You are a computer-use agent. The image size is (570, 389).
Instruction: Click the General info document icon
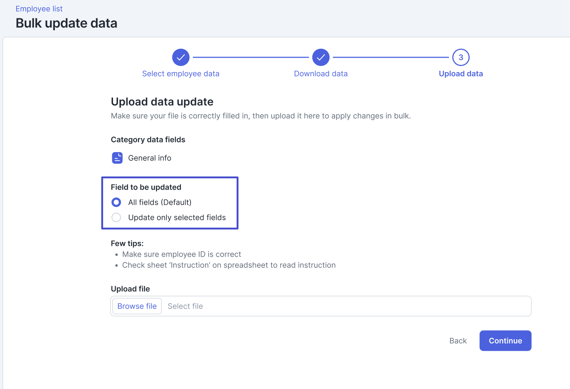(x=117, y=158)
